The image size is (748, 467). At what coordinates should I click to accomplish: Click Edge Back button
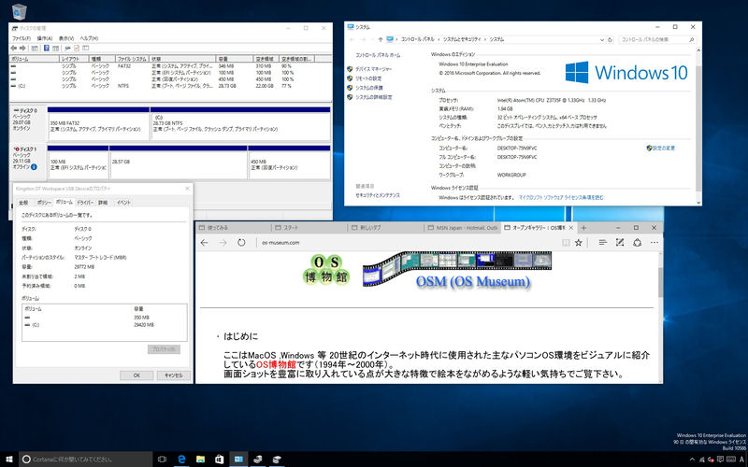click(204, 243)
